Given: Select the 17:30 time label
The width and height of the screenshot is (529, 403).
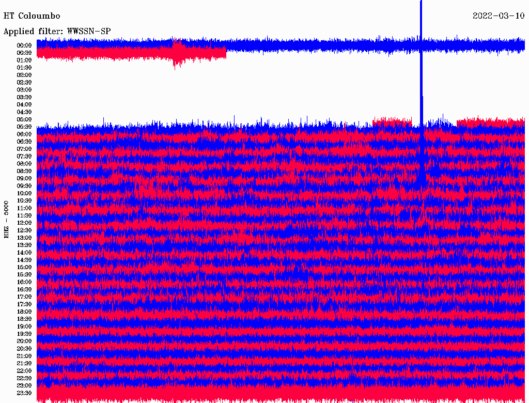Looking at the screenshot, I should [x=24, y=304].
